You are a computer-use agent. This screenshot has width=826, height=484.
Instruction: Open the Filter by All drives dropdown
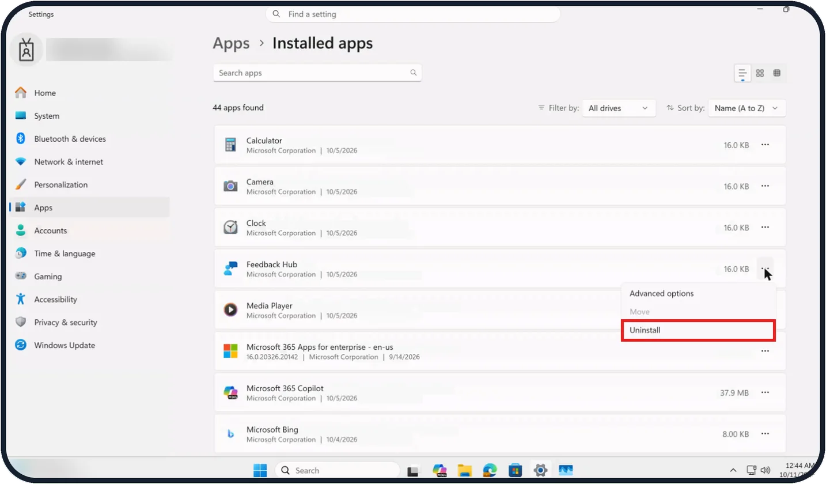click(x=619, y=108)
